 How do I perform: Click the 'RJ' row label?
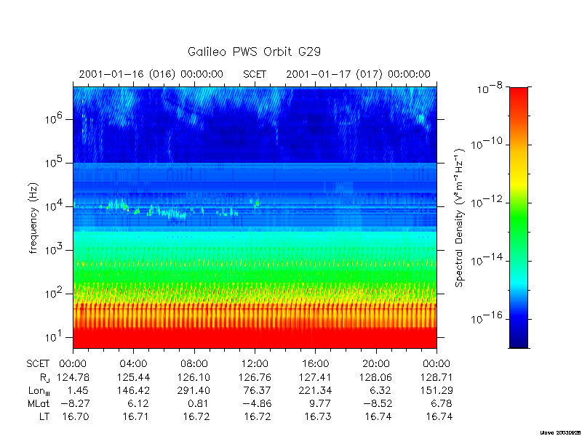pyautogui.click(x=44, y=378)
